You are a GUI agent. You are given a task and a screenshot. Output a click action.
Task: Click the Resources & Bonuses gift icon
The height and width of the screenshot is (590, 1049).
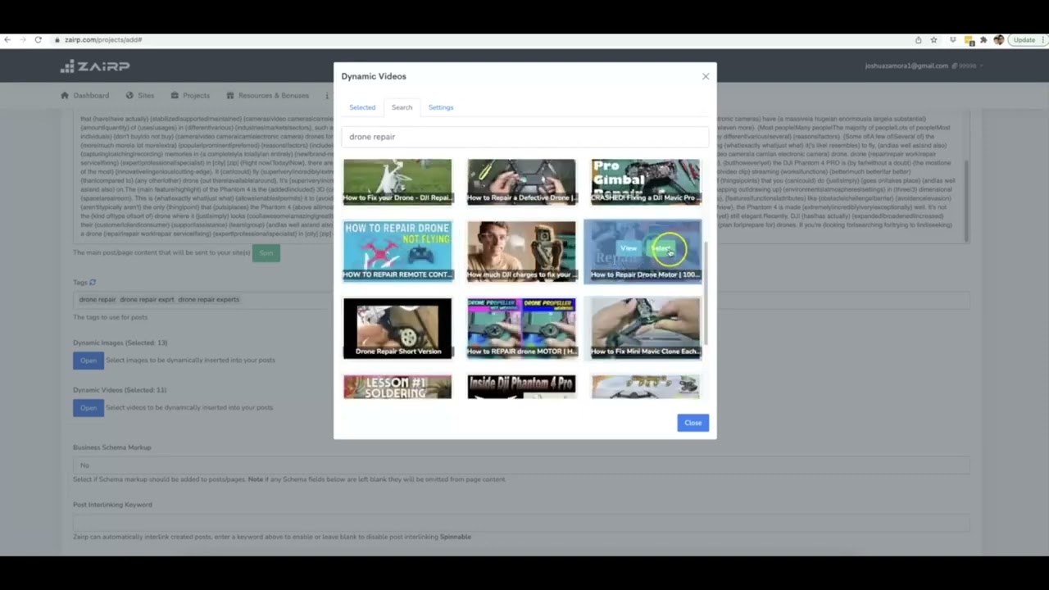click(230, 96)
